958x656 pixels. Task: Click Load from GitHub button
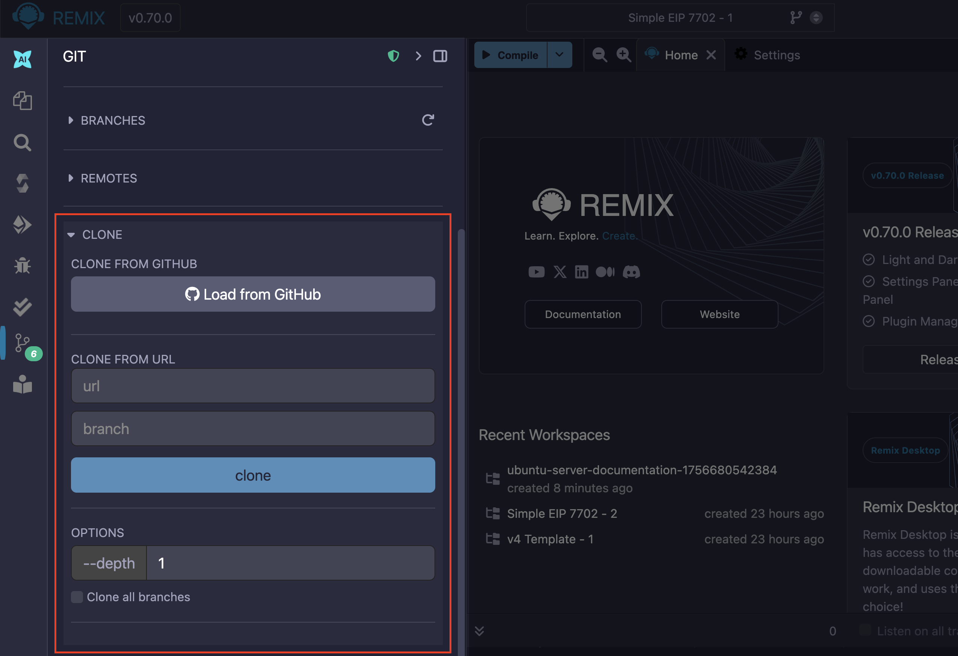coord(253,294)
